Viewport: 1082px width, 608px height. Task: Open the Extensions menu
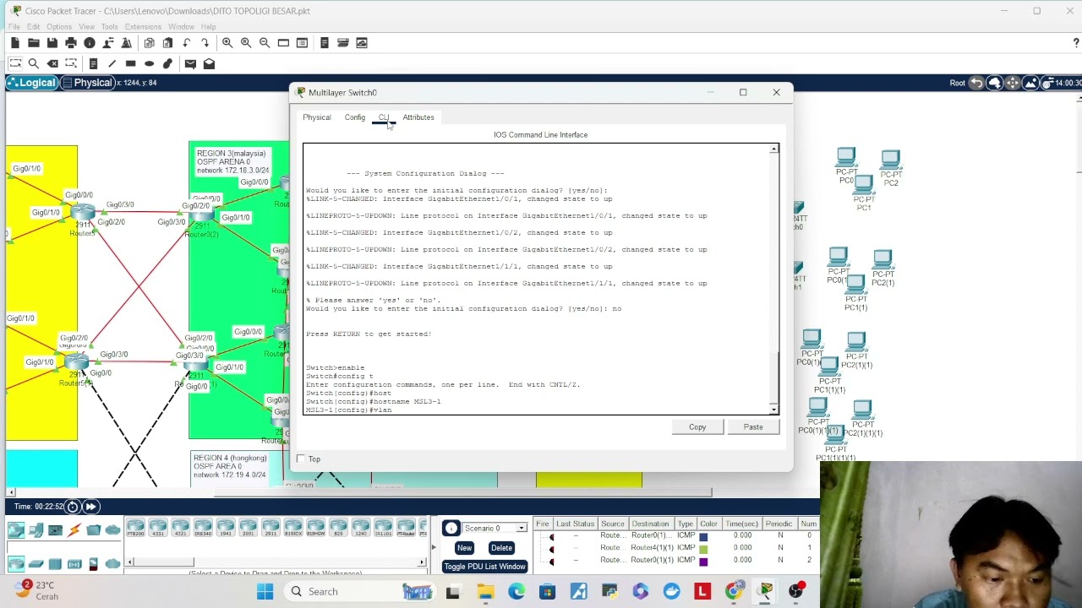pos(143,27)
